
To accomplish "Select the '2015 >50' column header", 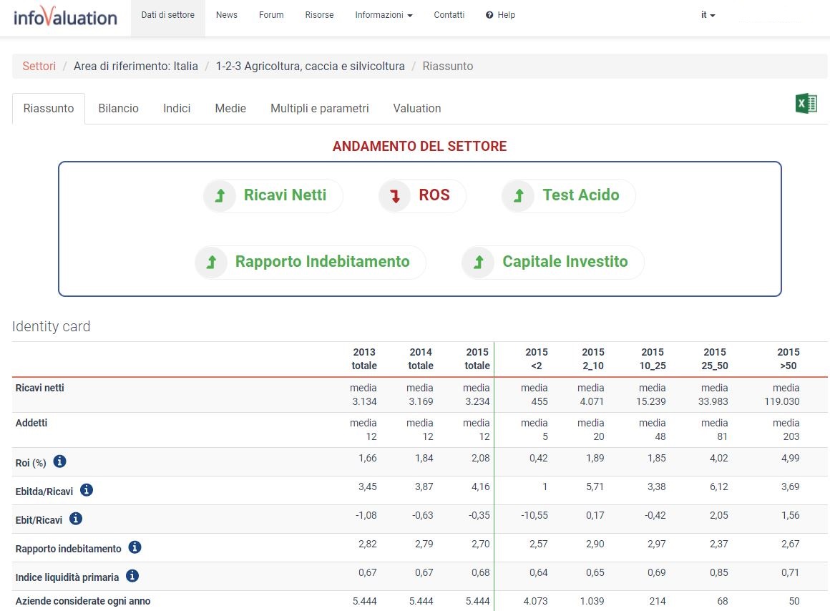I will click(788, 359).
